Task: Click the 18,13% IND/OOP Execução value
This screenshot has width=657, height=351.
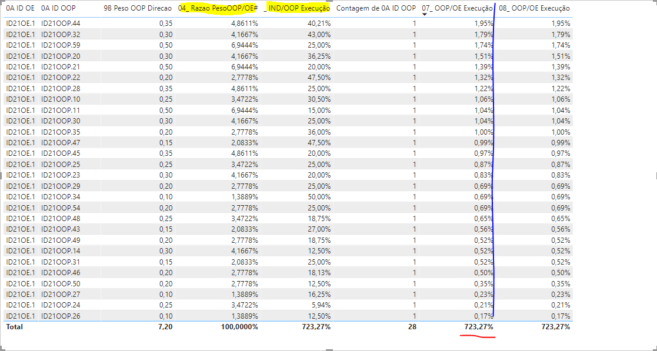Action: tap(319, 273)
